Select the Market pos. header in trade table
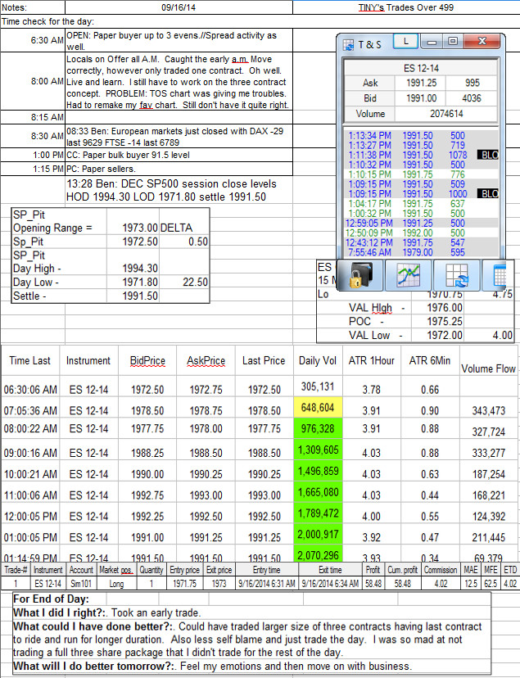 pyautogui.click(x=115, y=570)
